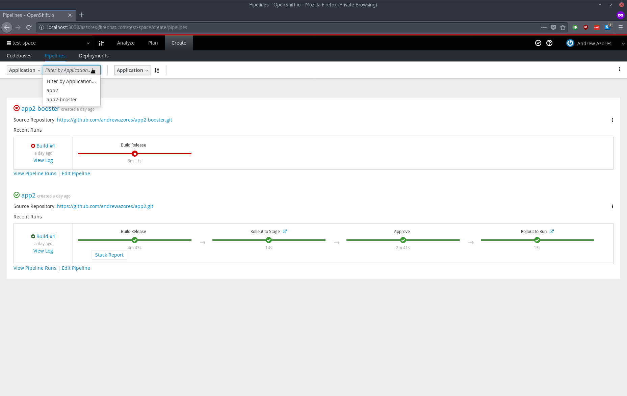627x396 pixels.
Task: Open the help question mark icon
Action: [x=549, y=43]
